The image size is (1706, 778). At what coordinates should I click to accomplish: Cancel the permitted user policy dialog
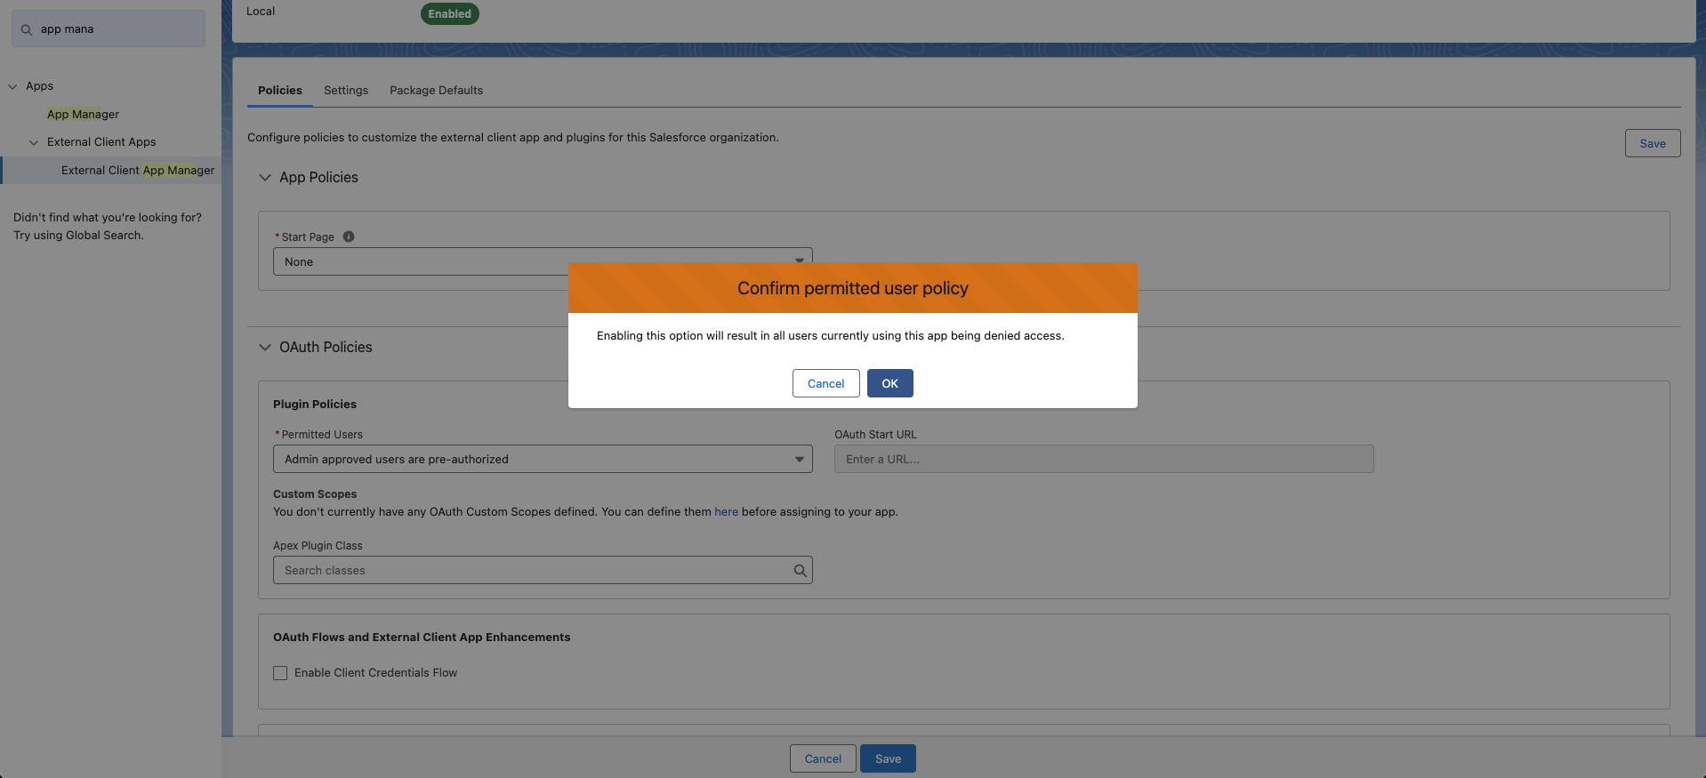click(825, 383)
